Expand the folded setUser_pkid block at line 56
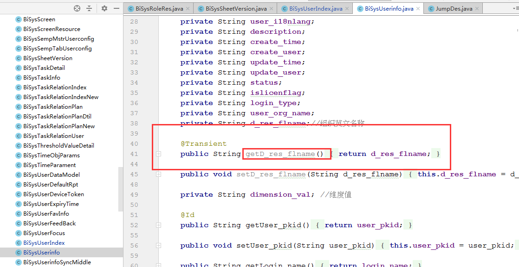The width and height of the screenshot is (519, 267). pos(158,245)
